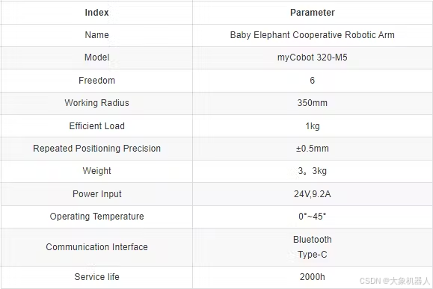The width and height of the screenshot is (433, 289).
Task: Select the ±0.5mm precision value
Action: coord(313,149)
